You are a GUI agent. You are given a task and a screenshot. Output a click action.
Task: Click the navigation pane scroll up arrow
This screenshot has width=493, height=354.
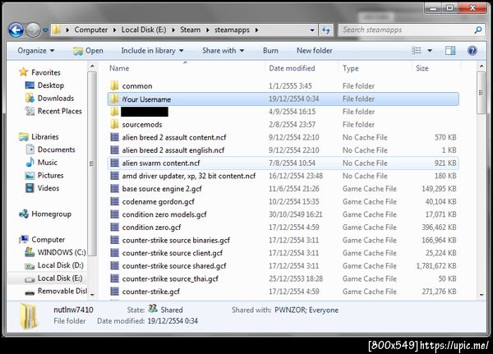click(x=92, y=66)
